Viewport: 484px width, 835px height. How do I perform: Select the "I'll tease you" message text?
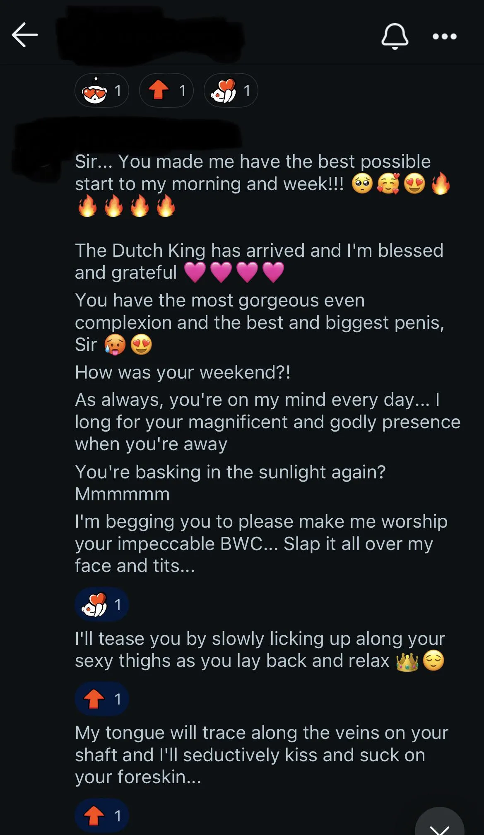[260, 649]
